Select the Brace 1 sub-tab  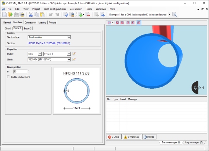tap(17, 28)
